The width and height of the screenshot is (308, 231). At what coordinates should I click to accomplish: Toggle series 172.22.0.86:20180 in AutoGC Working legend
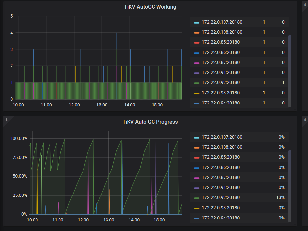tap(221, 52)
